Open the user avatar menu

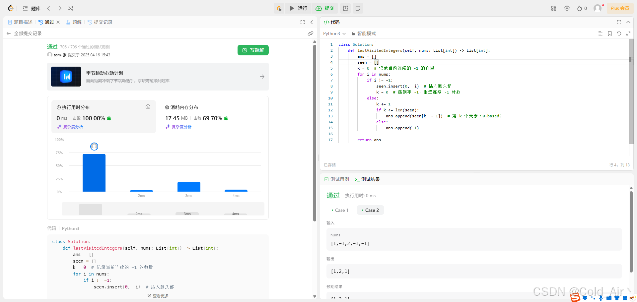click(598, 8)
